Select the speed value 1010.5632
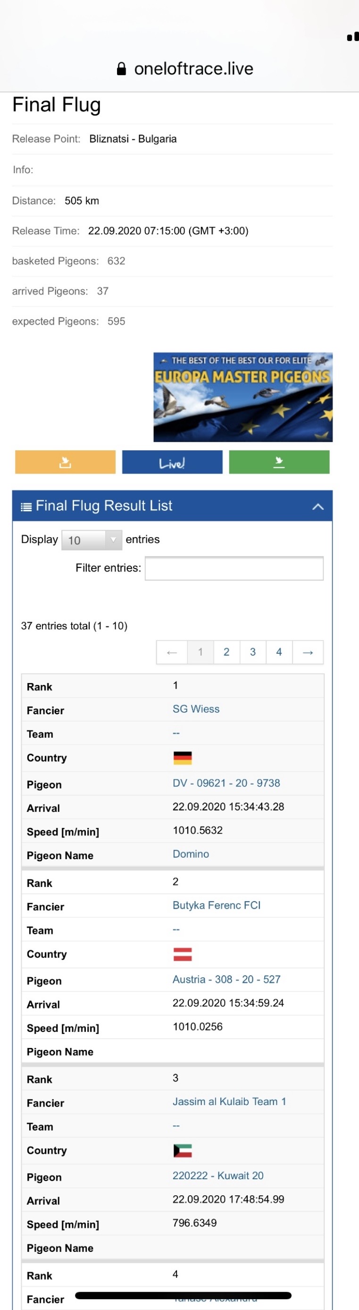Image resolution: width=359 pixels, height=1310 pixels. tap(198, 830)
